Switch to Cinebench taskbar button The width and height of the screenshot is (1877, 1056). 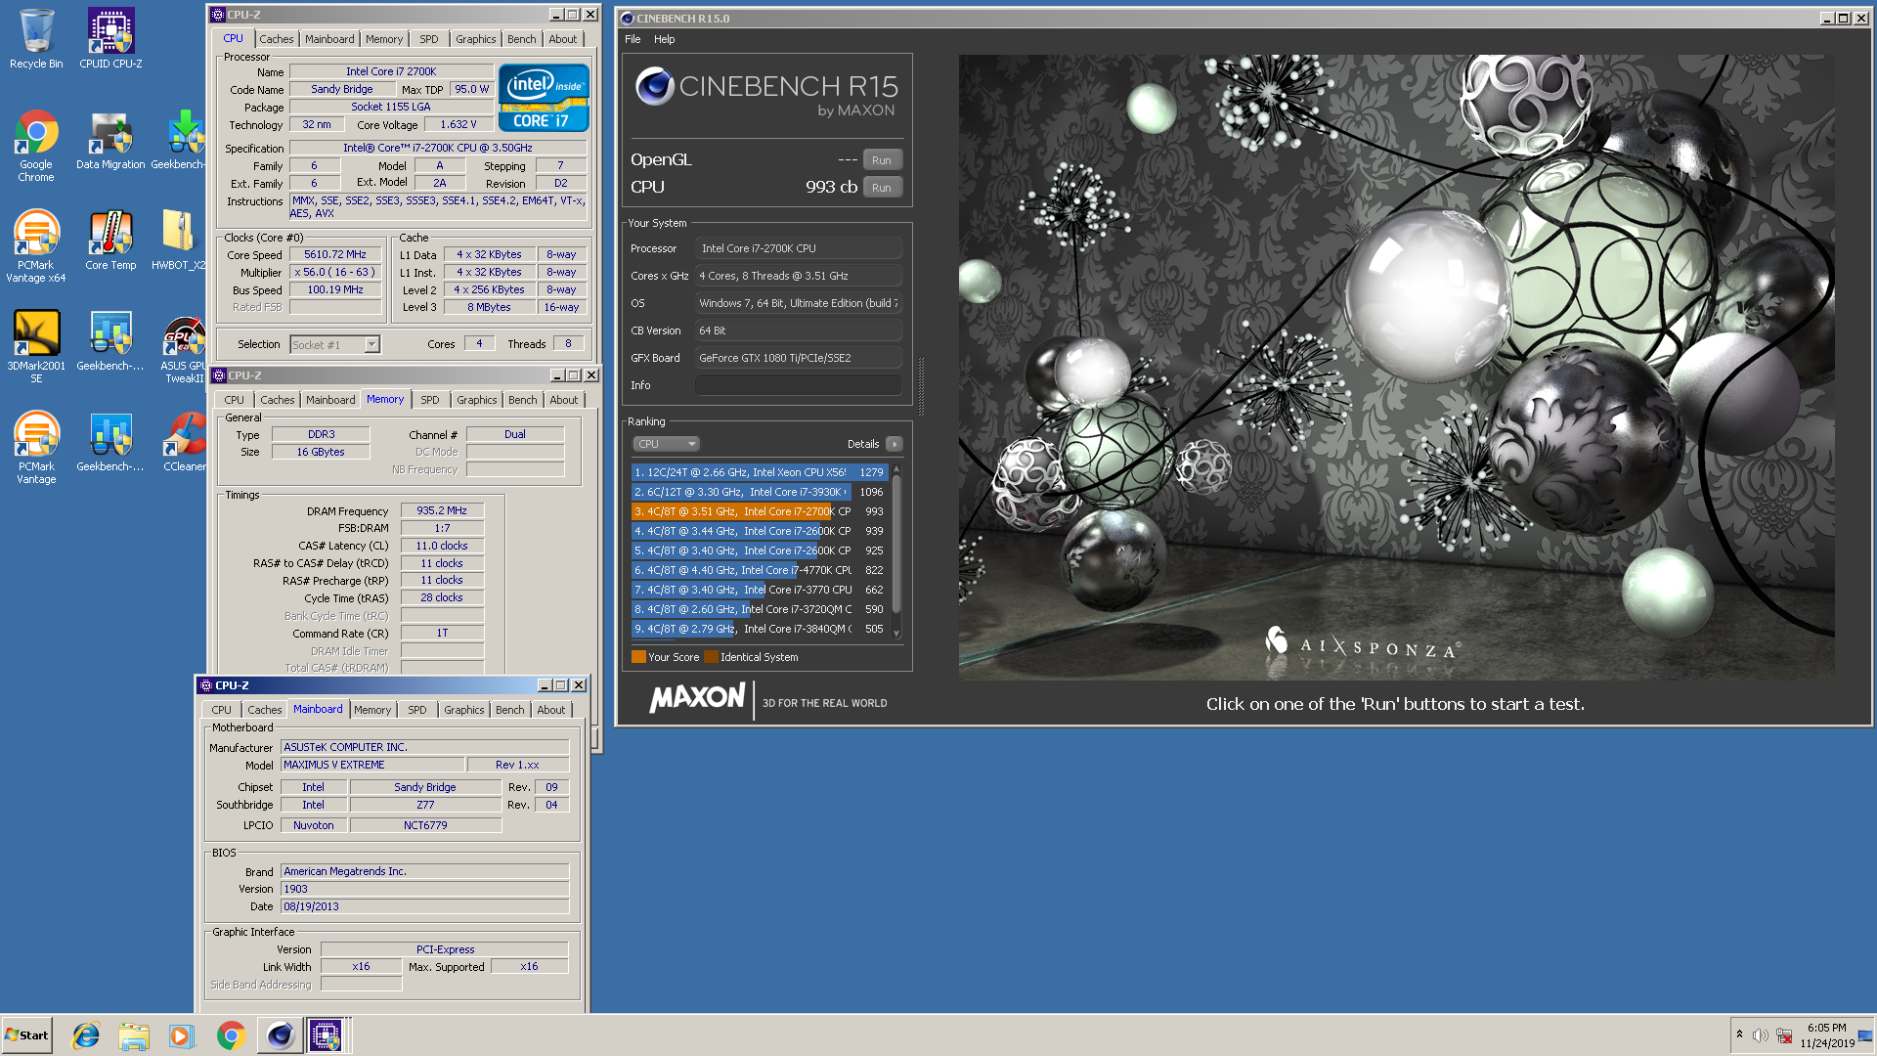coord(280,1035)
